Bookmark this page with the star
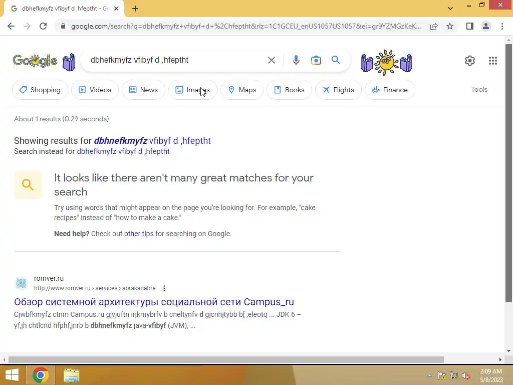Screen dimensions: 513x385 point(450,26)
